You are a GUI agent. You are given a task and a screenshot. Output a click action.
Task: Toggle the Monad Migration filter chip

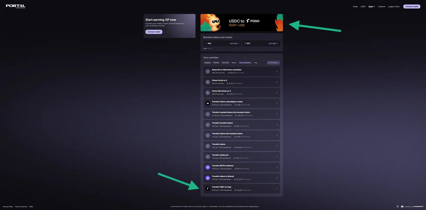pyautogui.click(x=245, y=63)
